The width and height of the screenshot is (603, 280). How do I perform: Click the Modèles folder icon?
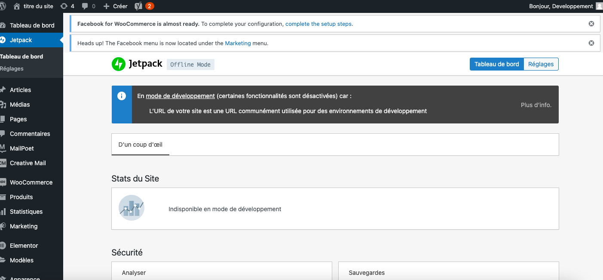click(3, 260)
